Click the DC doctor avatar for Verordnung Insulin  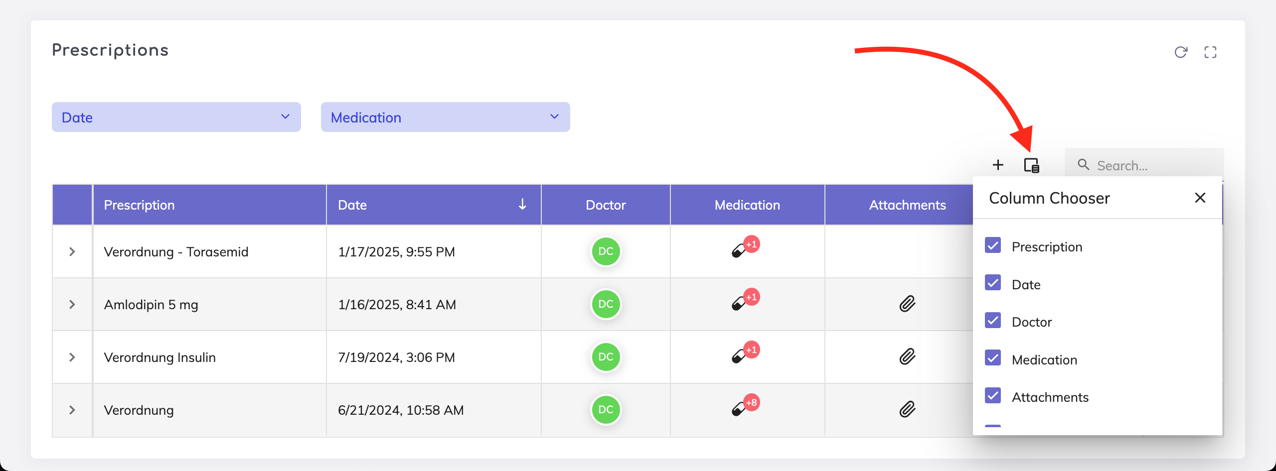pos(606,357)
